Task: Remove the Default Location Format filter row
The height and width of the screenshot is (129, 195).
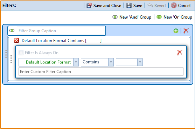Action: [16, 41]
